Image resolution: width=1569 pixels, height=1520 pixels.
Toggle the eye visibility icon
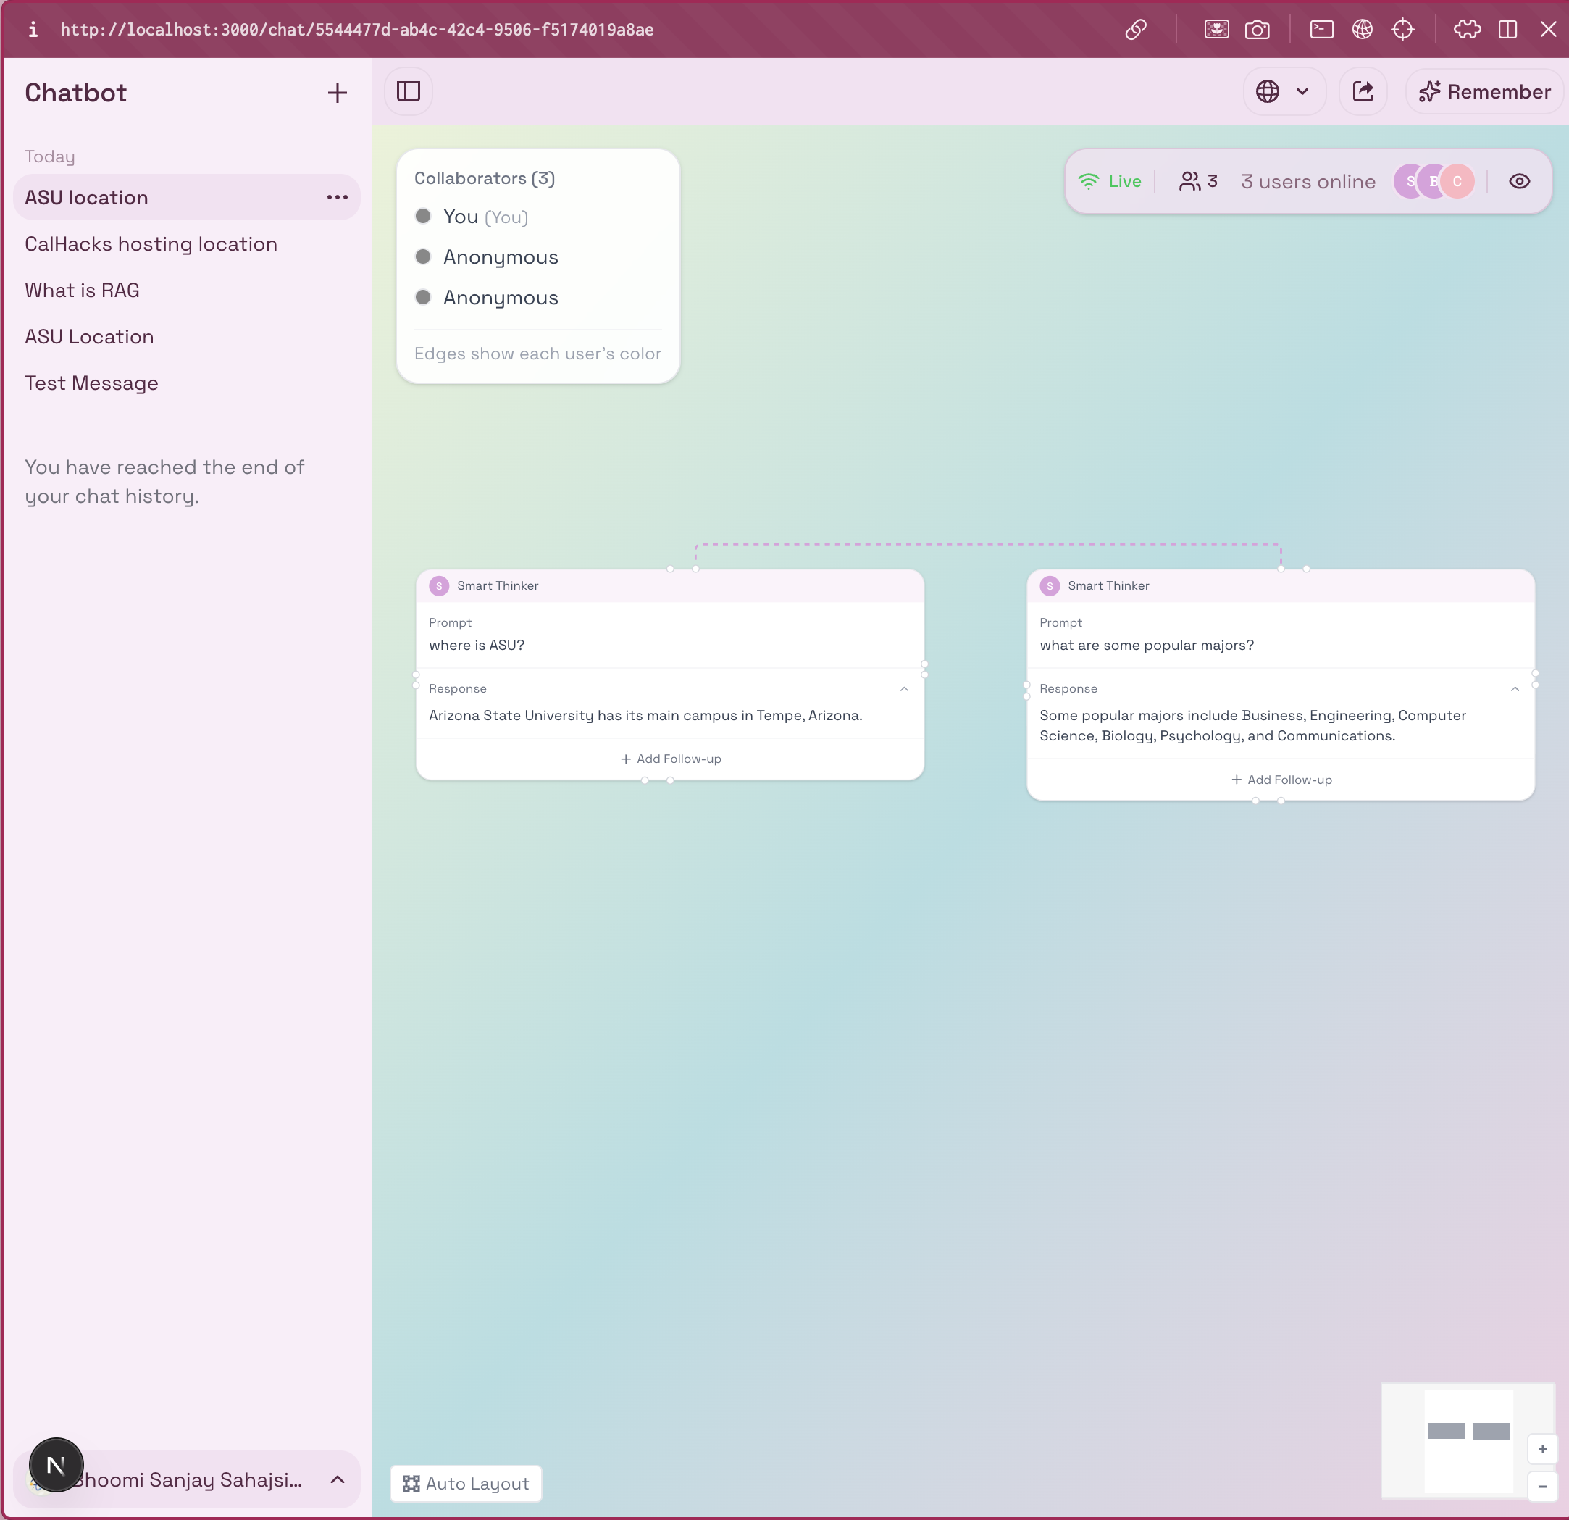tap(1518, 181)
